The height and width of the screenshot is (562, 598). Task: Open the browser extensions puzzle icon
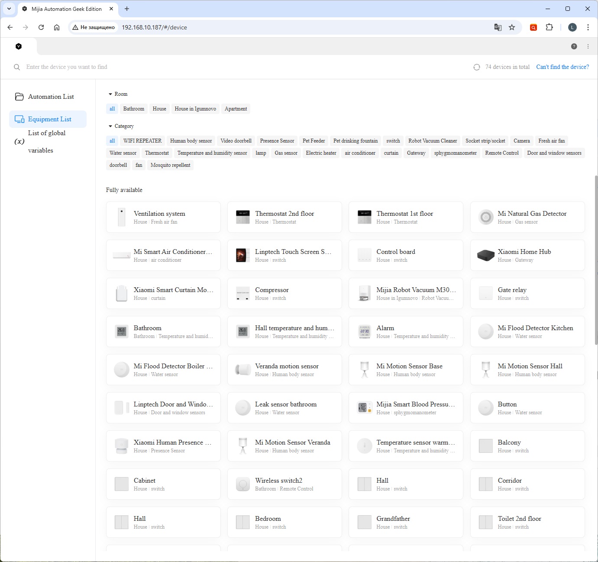click(549, 27)
